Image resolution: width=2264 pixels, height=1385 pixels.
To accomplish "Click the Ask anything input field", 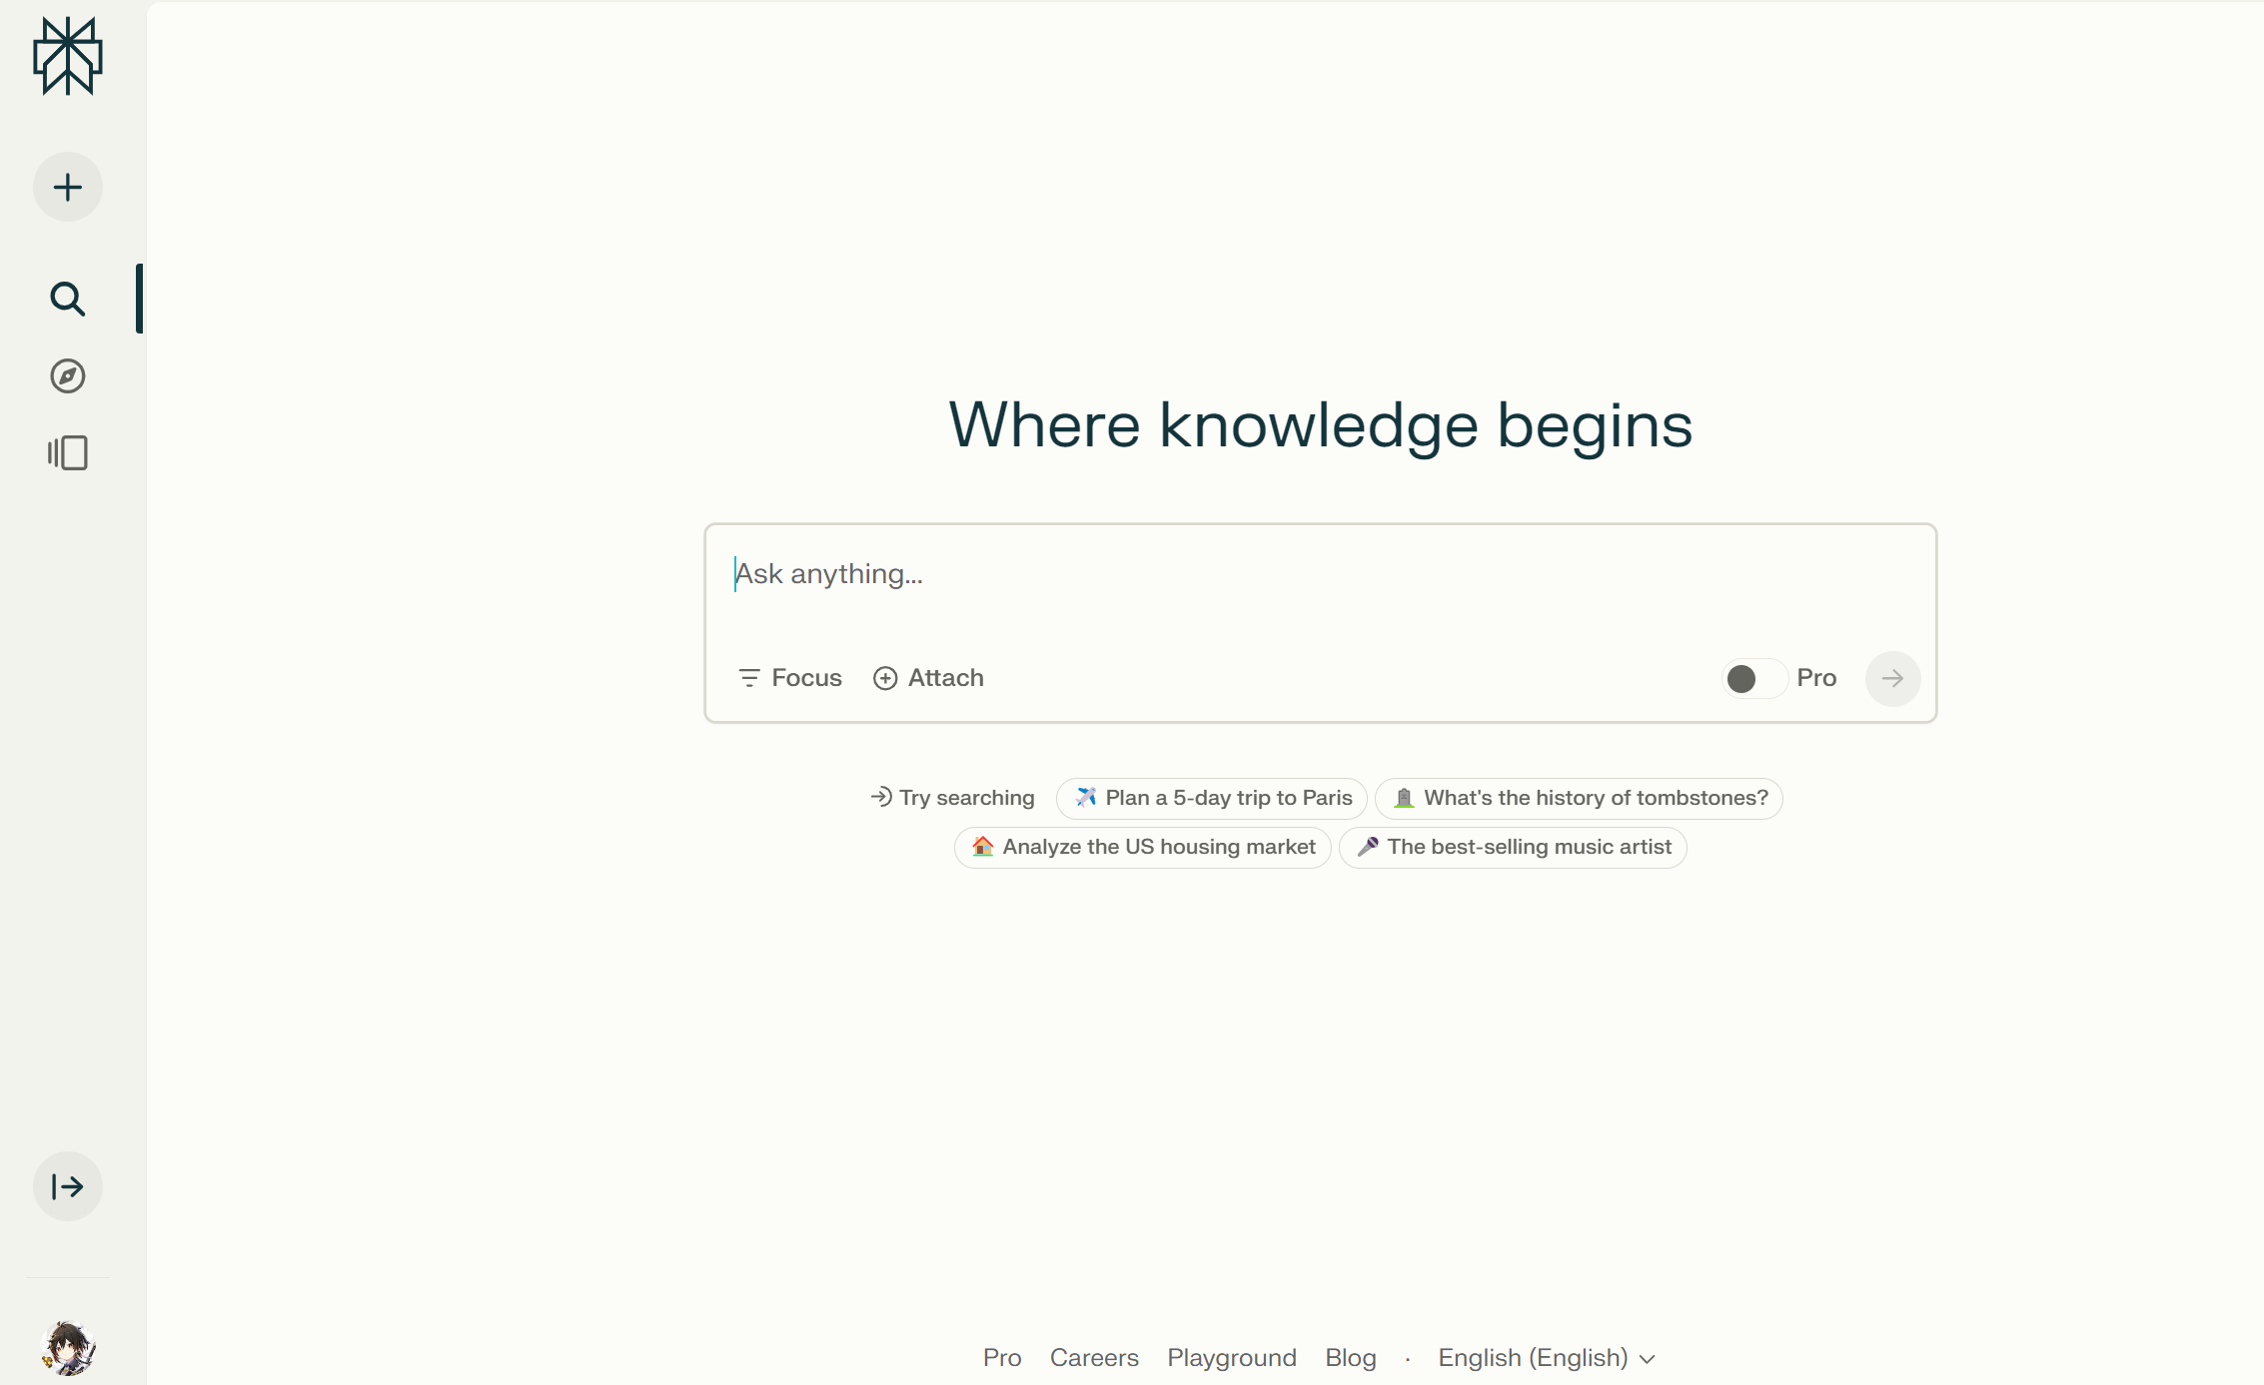I will 1320,574.
